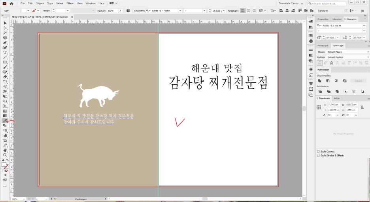370x202 pixels.
Task: Click the Recolor Artwork sphere icon
Action: (x=128, y=11)
